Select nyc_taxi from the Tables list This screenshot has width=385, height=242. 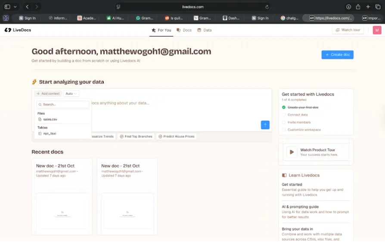[62, 133]
